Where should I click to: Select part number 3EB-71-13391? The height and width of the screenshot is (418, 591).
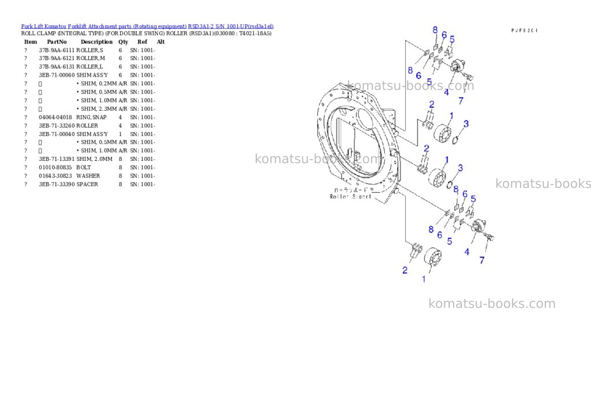[57, 159]
